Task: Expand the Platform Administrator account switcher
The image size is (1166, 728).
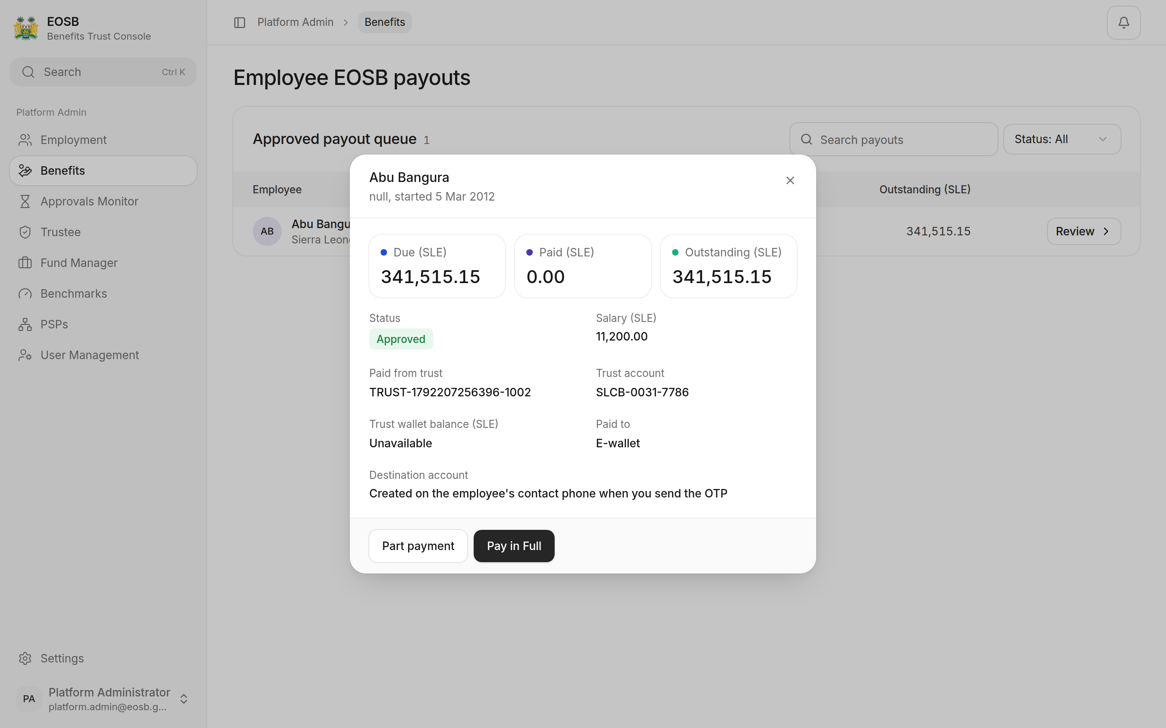Action: [183, 698]
